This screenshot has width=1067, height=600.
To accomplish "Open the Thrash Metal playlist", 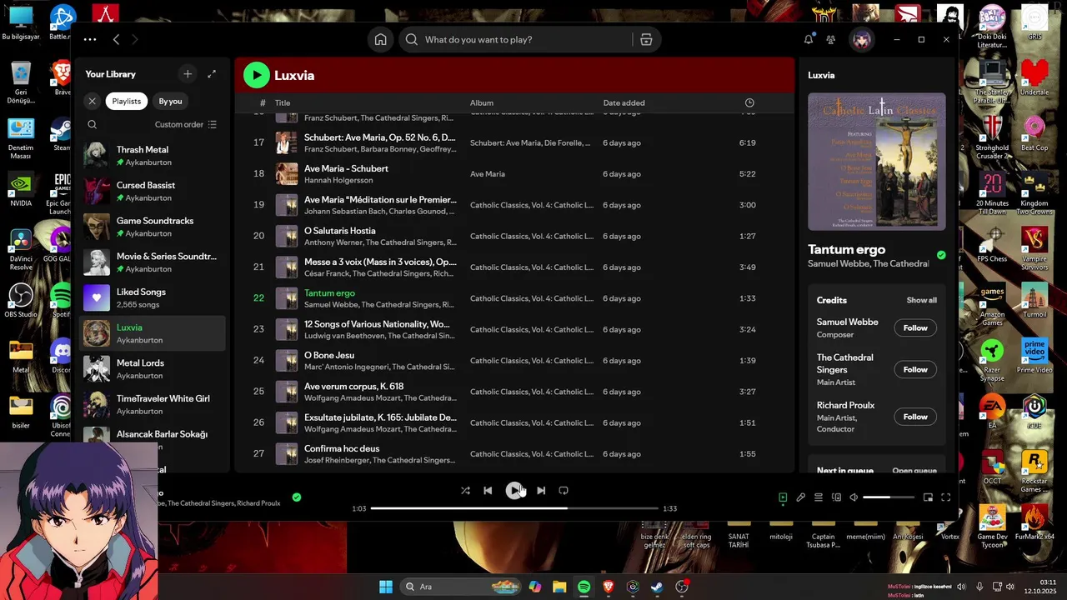I will click(153, 156).
